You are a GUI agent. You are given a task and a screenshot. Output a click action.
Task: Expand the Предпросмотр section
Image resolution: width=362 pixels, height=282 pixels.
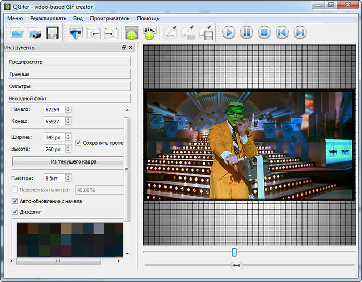pos(69,62)
